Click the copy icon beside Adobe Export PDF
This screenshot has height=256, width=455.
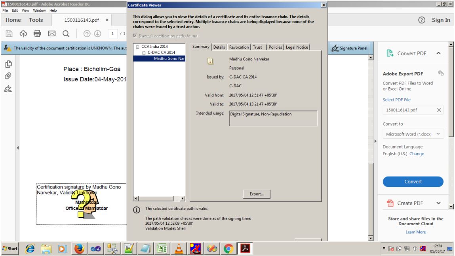pyautogui.click(x=440, y=73)
